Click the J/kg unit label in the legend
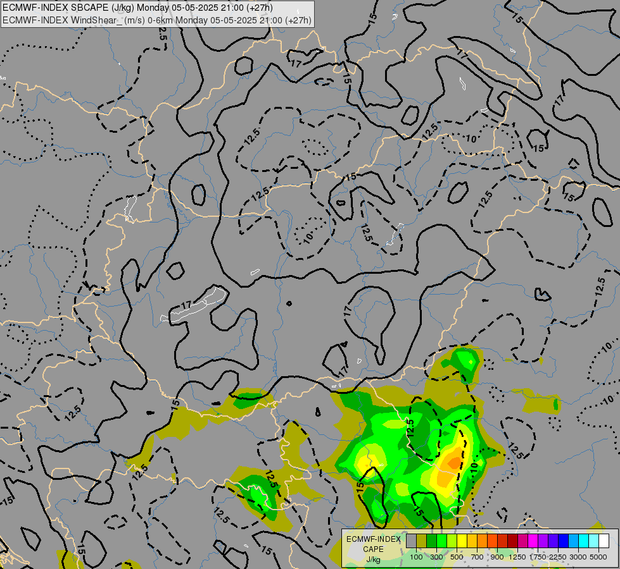The image size is (620, 569). click(373, 560)
